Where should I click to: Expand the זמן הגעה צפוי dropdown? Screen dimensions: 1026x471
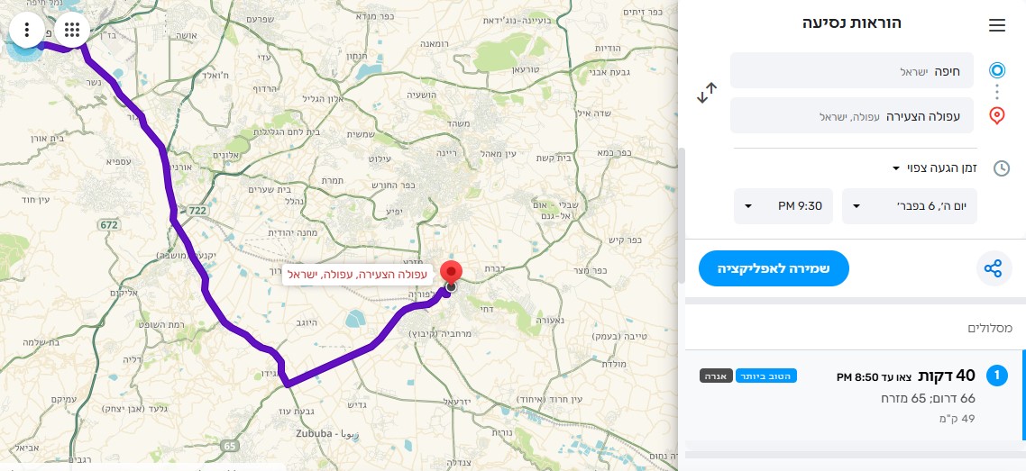pyautogui.click(x=938, y=168)
